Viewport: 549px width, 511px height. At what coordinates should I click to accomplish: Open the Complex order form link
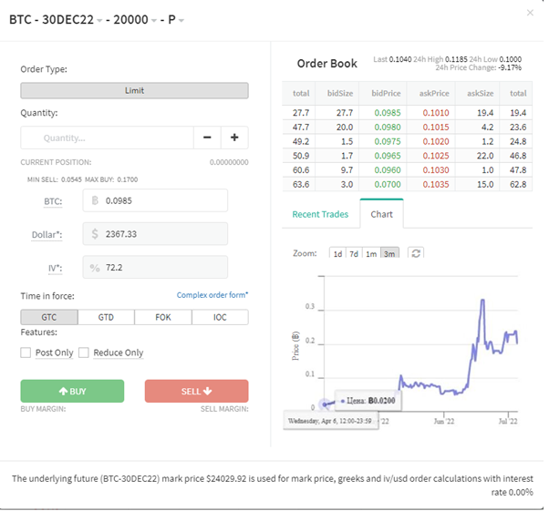212,295
